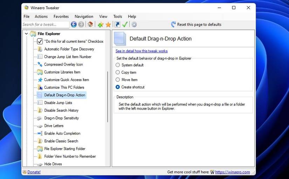Focus the "Search for a tweak" field
This screenshot has width=289, height=179.
tap(46, 24)
